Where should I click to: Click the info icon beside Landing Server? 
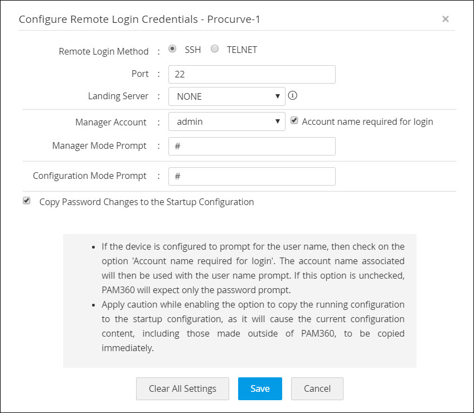293,95
